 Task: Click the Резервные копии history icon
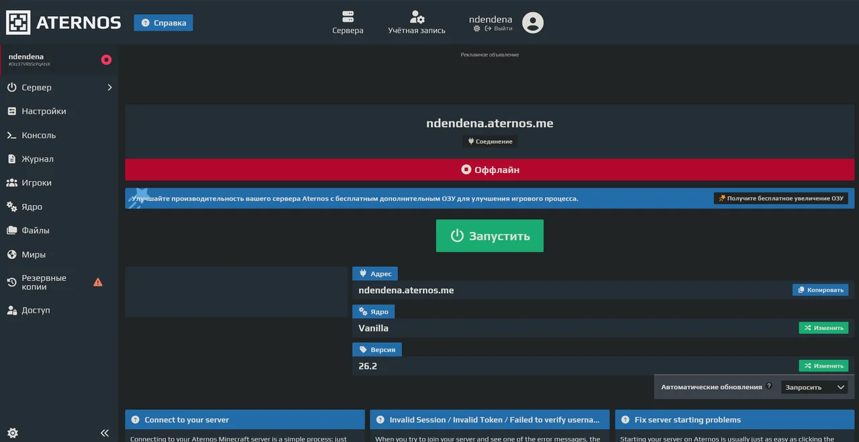point(11,282)
